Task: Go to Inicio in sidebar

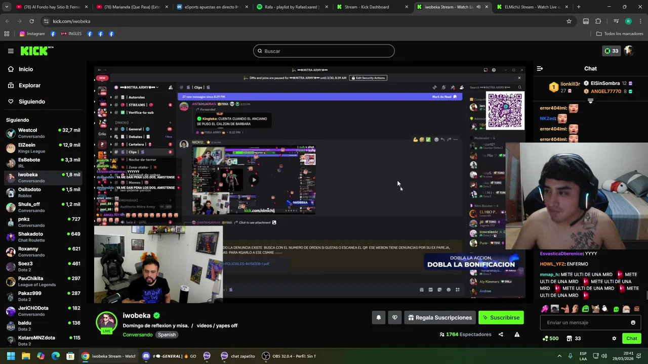Action: tap(20, 69)
